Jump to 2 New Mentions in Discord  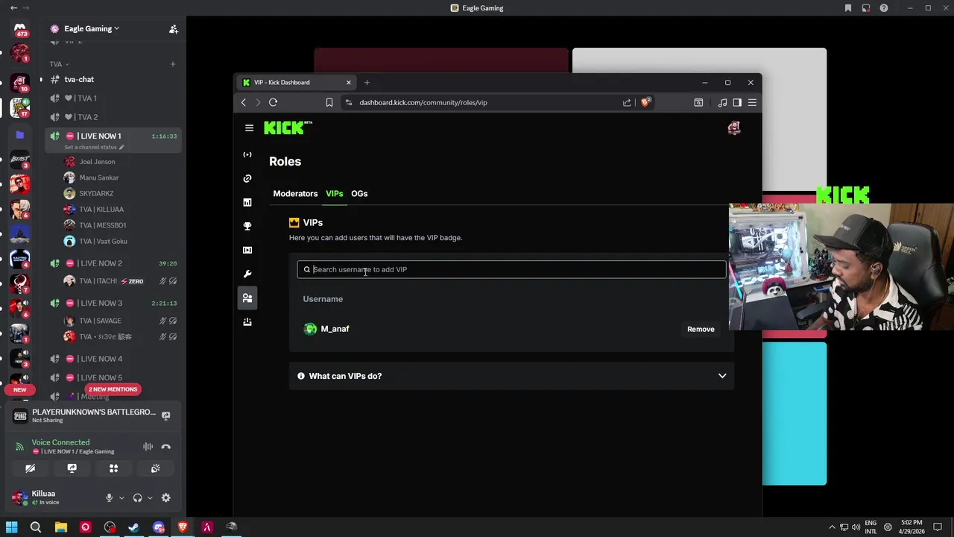point(113,389)
